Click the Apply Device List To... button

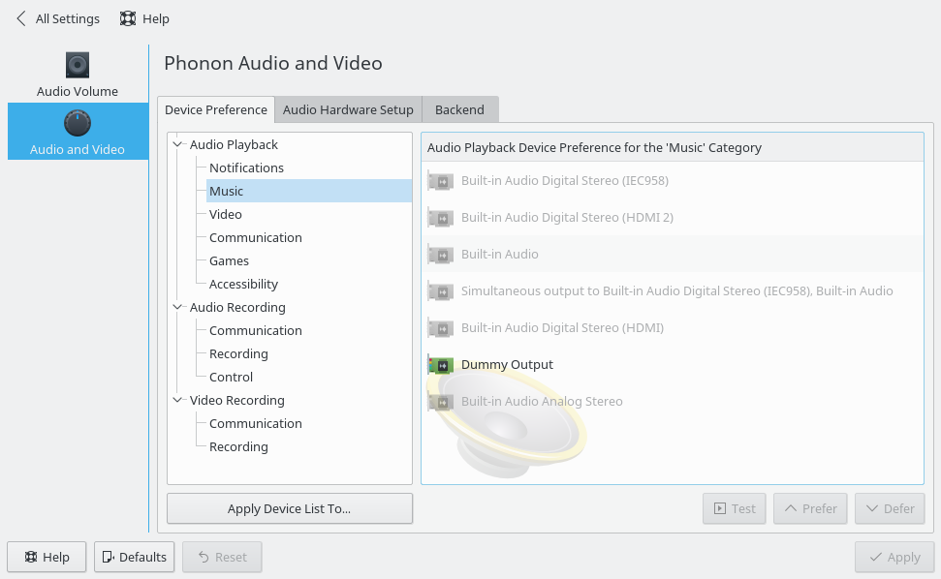pyautogui.click(x=290, y=508)
